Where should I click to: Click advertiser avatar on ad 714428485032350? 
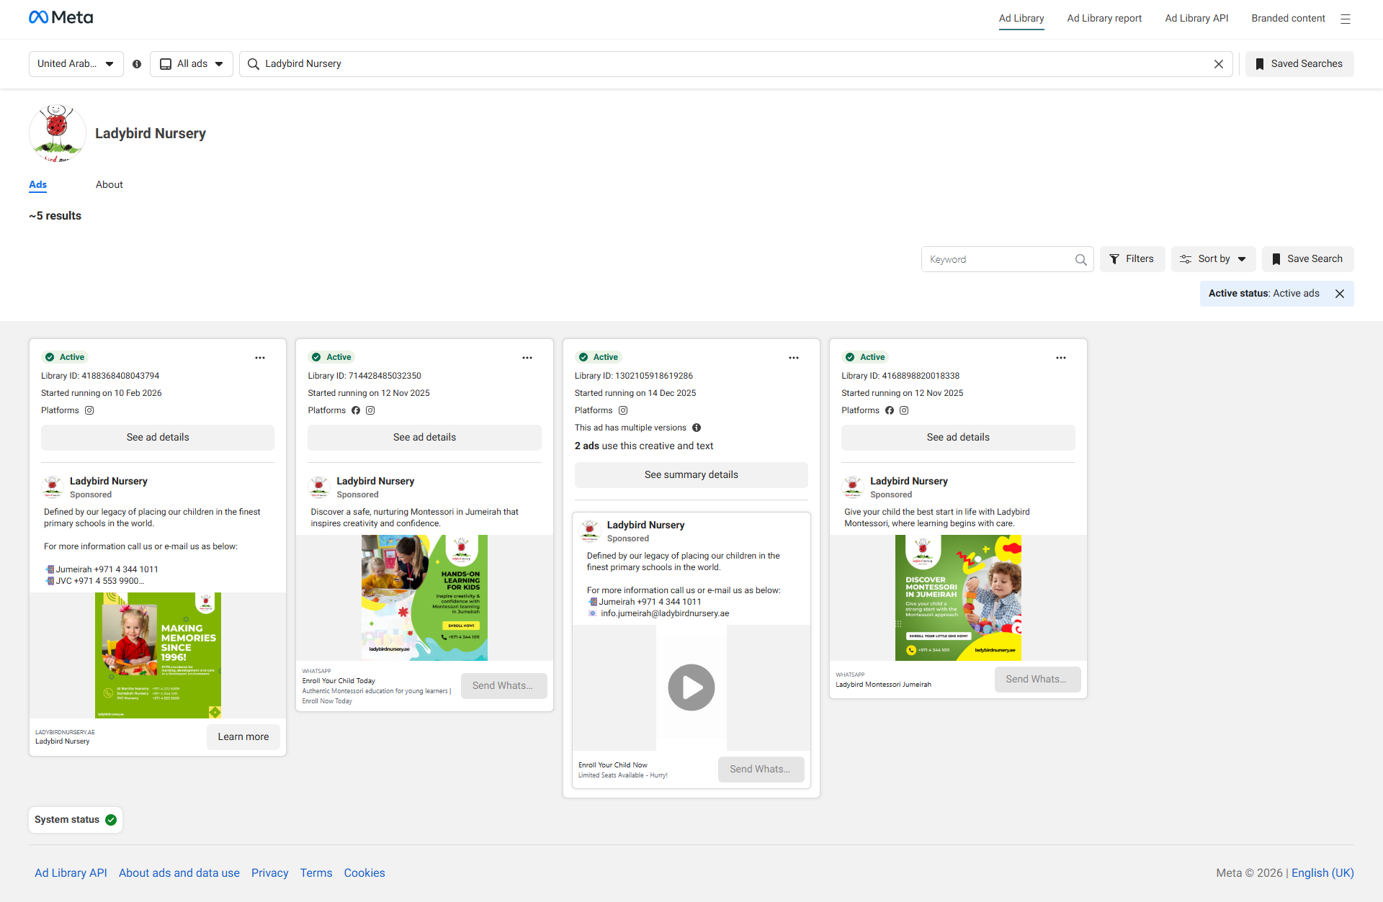click(x=319, y=487)
